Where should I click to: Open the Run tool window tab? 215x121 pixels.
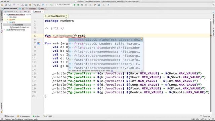click(x=36, y=116)
